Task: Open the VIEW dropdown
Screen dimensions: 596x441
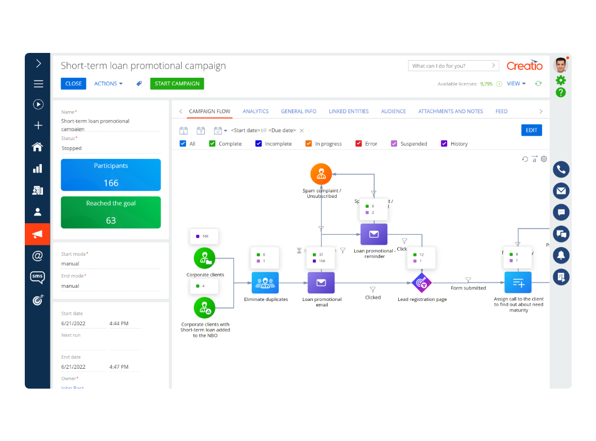Action: tap(516, 84)
